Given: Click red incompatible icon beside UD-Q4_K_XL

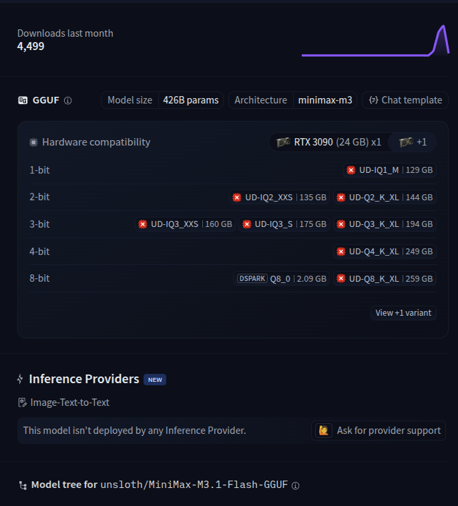Looking at the screenshot, I should pos(341,252).
